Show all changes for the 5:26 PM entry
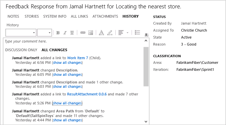This screenshot has width=226, height=125. [x=67, y=103]
